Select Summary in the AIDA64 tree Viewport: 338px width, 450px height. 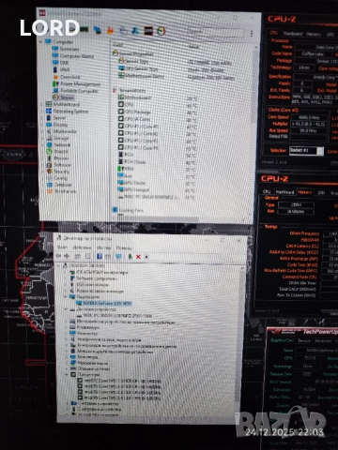pos(69,49)
